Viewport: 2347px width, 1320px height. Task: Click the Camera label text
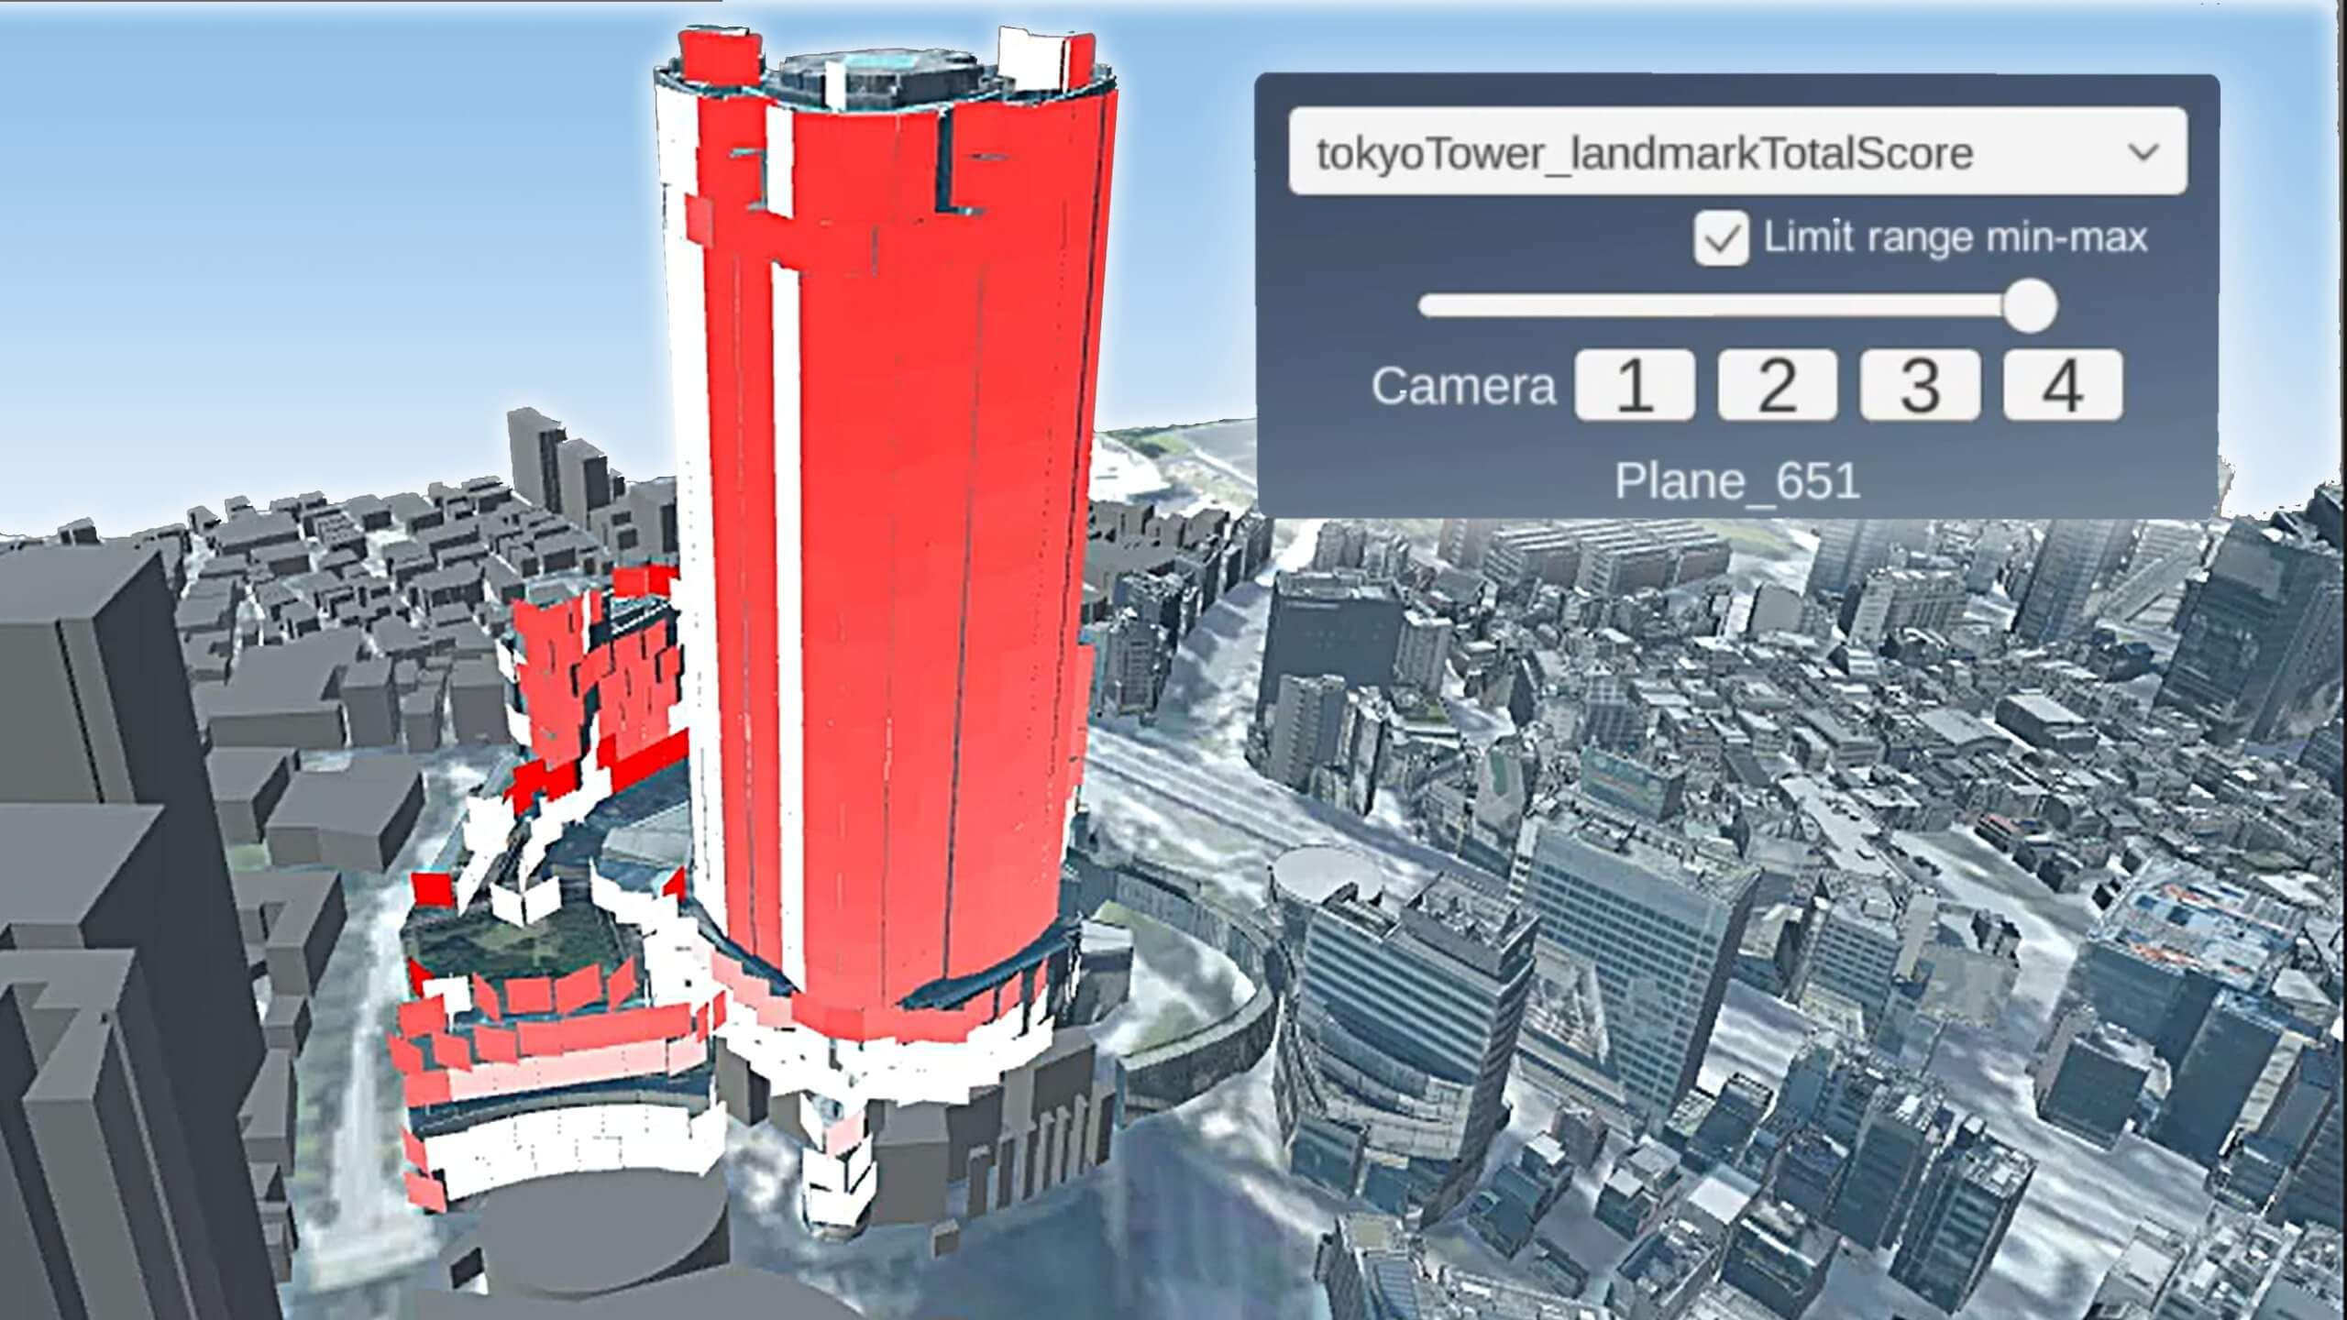[x=1464, y=386]
